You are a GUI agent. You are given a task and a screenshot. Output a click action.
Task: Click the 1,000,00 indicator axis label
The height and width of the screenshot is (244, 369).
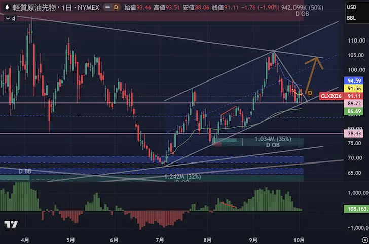click(x=358, y=193)
